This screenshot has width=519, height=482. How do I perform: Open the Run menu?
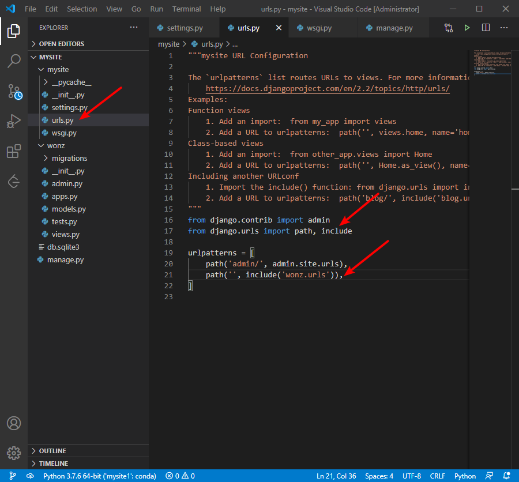click(x=156, y=9)
